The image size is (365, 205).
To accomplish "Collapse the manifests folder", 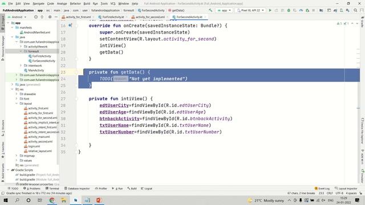I will tap(12, 27).
